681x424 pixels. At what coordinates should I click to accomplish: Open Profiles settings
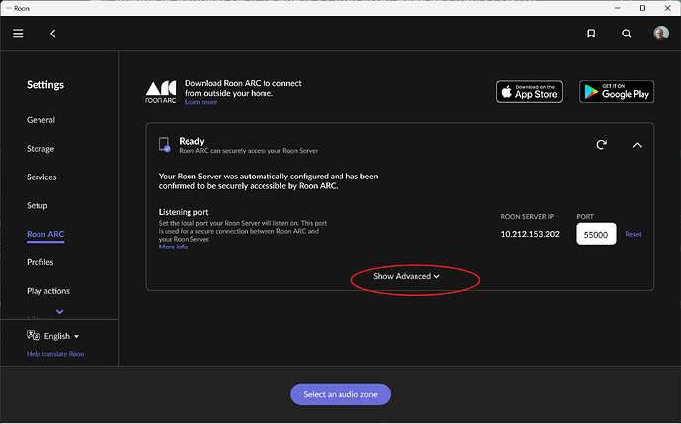click(39, 262)
